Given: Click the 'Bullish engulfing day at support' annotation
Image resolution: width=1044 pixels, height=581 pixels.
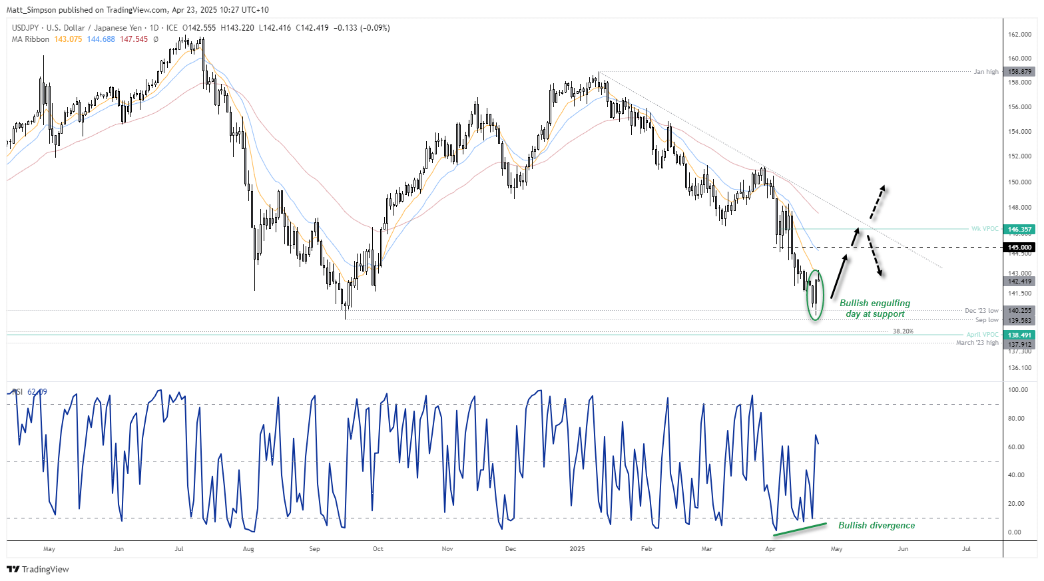Looking at the screenshot, I should pyautogui.click(x=874, y=308).
